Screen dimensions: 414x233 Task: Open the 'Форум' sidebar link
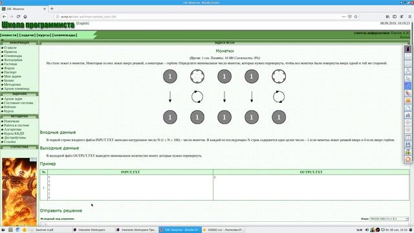[9, 68]
